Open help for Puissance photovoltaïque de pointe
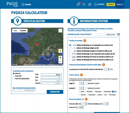Screen dimensions: 130x113 (x=104, y=65)
